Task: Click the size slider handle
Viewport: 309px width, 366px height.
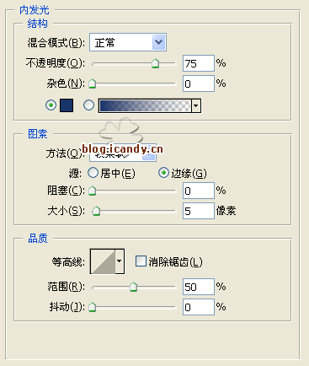Action: pos(96,211)
